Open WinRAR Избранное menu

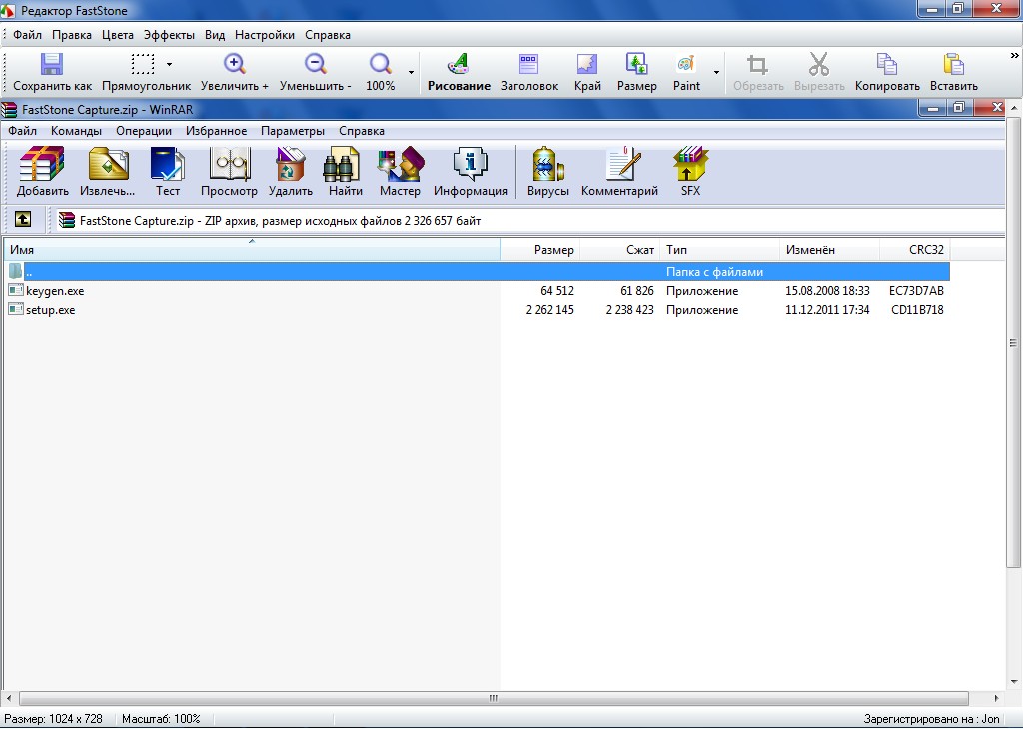click(x=216, y=131)
